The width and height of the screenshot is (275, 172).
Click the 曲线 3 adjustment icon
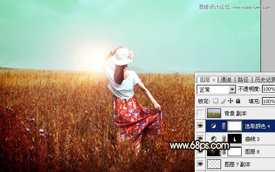(213, 139)
